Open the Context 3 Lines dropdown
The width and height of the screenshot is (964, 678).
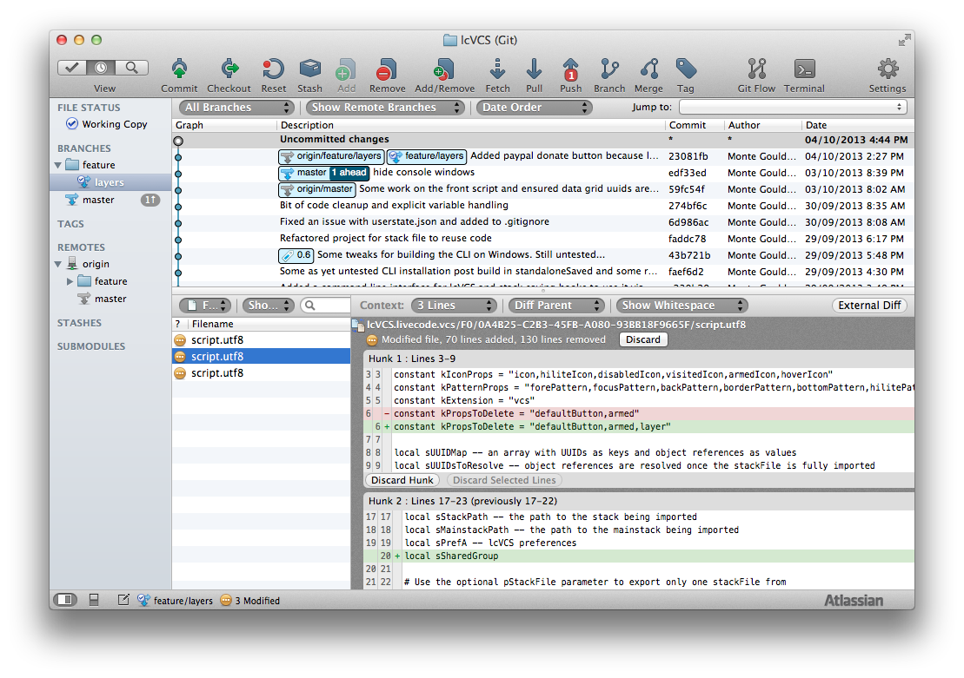(x=454, y=306)
